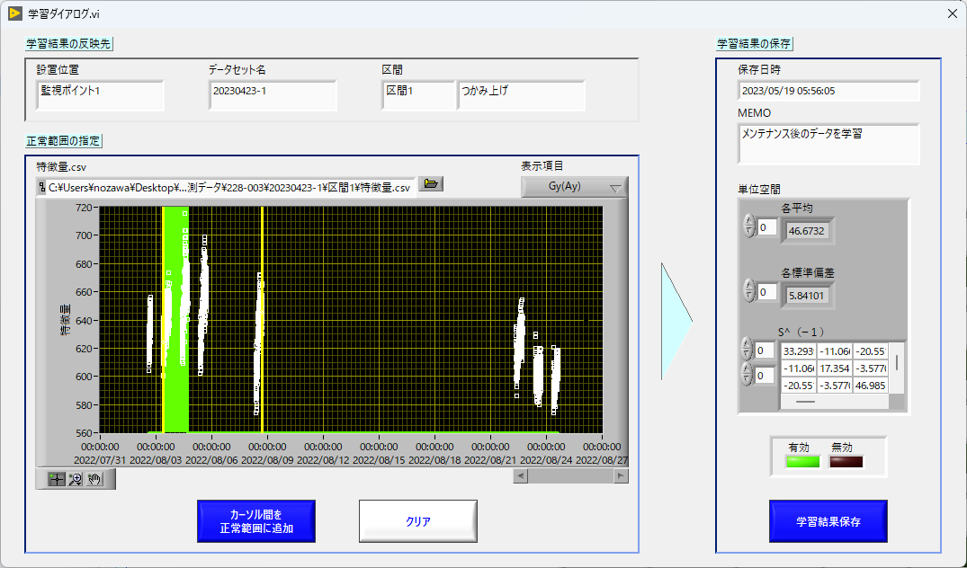
Task: Click the 無効 dark red indicator light
Action: (x=846, y=462)
